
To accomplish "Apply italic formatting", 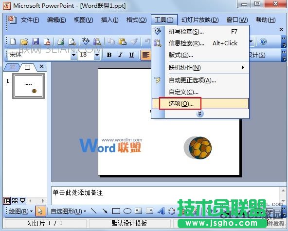I will pyautogui.click(x=120, y=55).
